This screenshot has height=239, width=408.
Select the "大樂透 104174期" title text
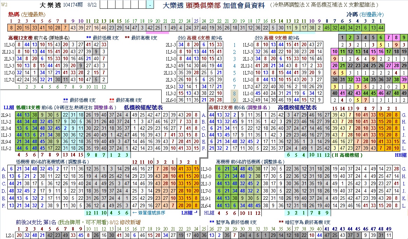pos(61,5)
